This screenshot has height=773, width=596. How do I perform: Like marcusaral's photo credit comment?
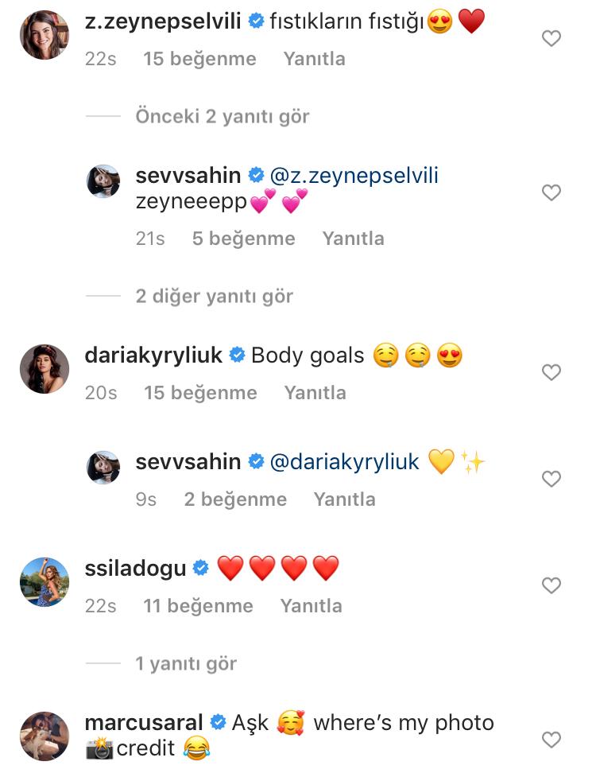[551, 740]
